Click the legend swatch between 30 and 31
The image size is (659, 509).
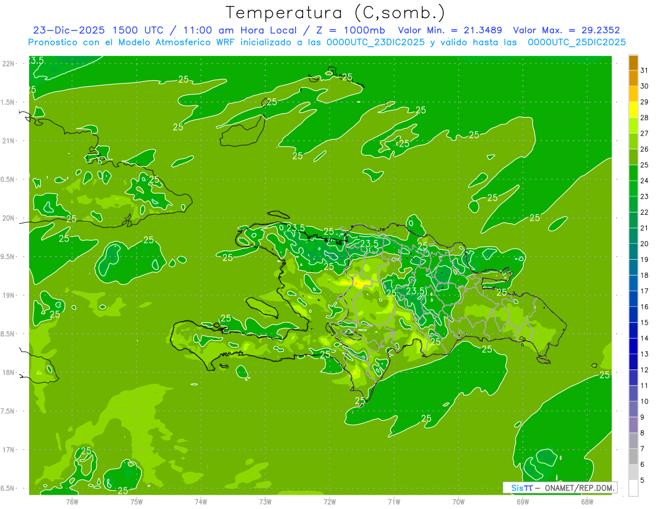[633, 78]
